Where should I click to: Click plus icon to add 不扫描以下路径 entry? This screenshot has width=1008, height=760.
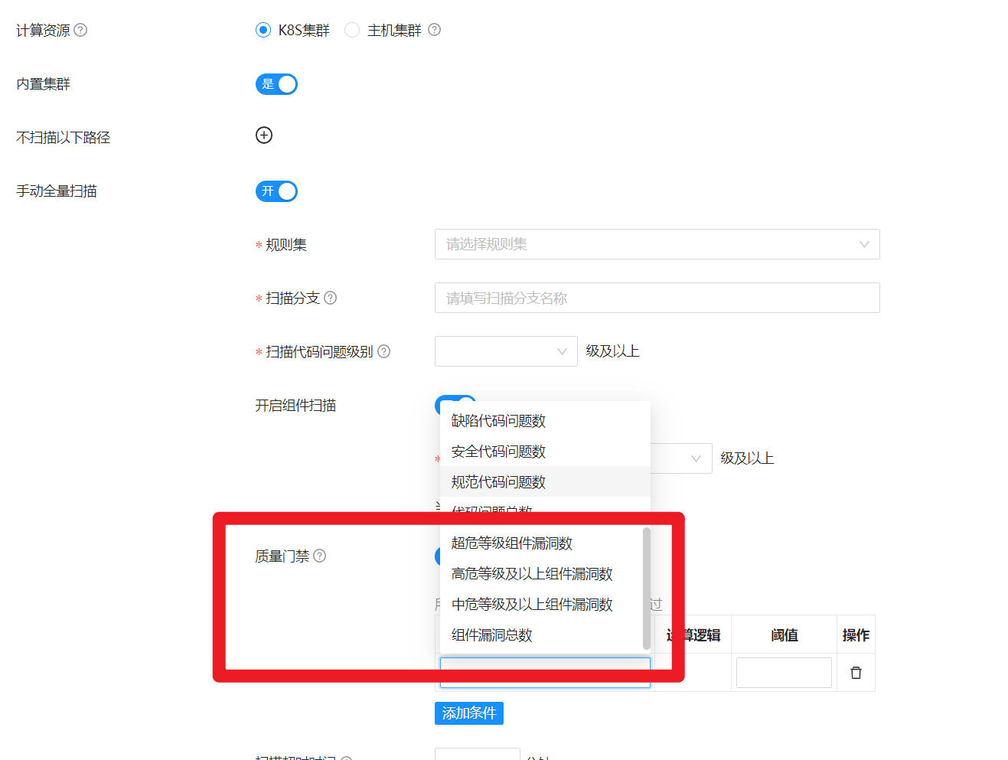263,135
